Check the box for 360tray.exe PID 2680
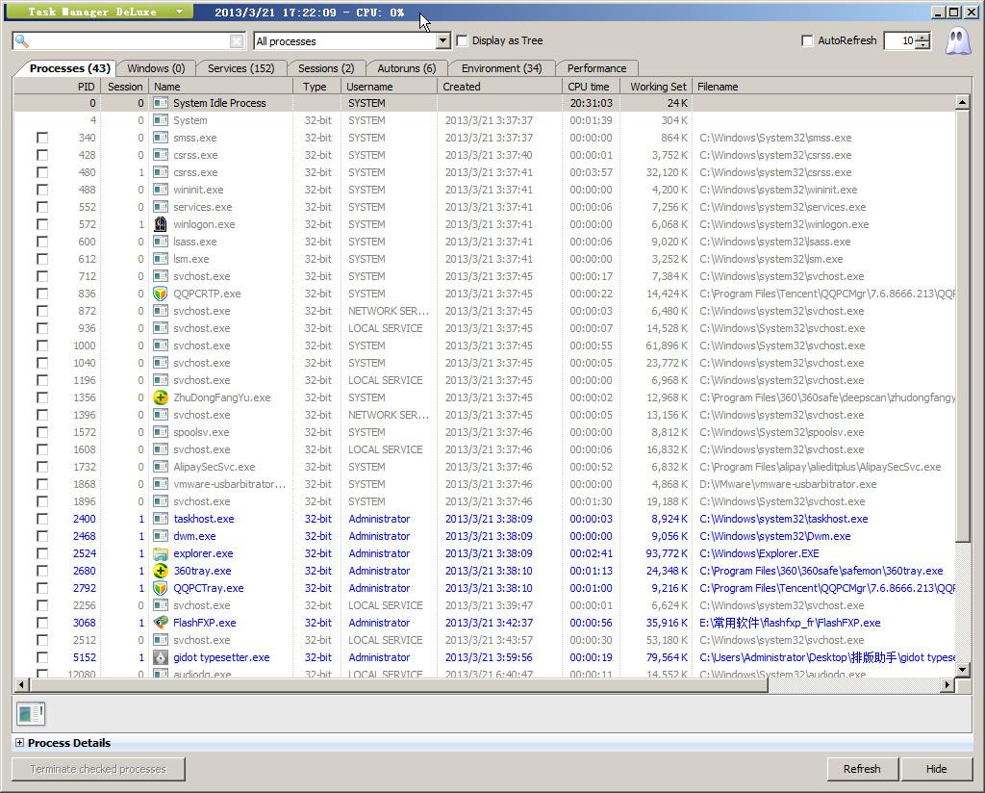 [x=42, y=571]
